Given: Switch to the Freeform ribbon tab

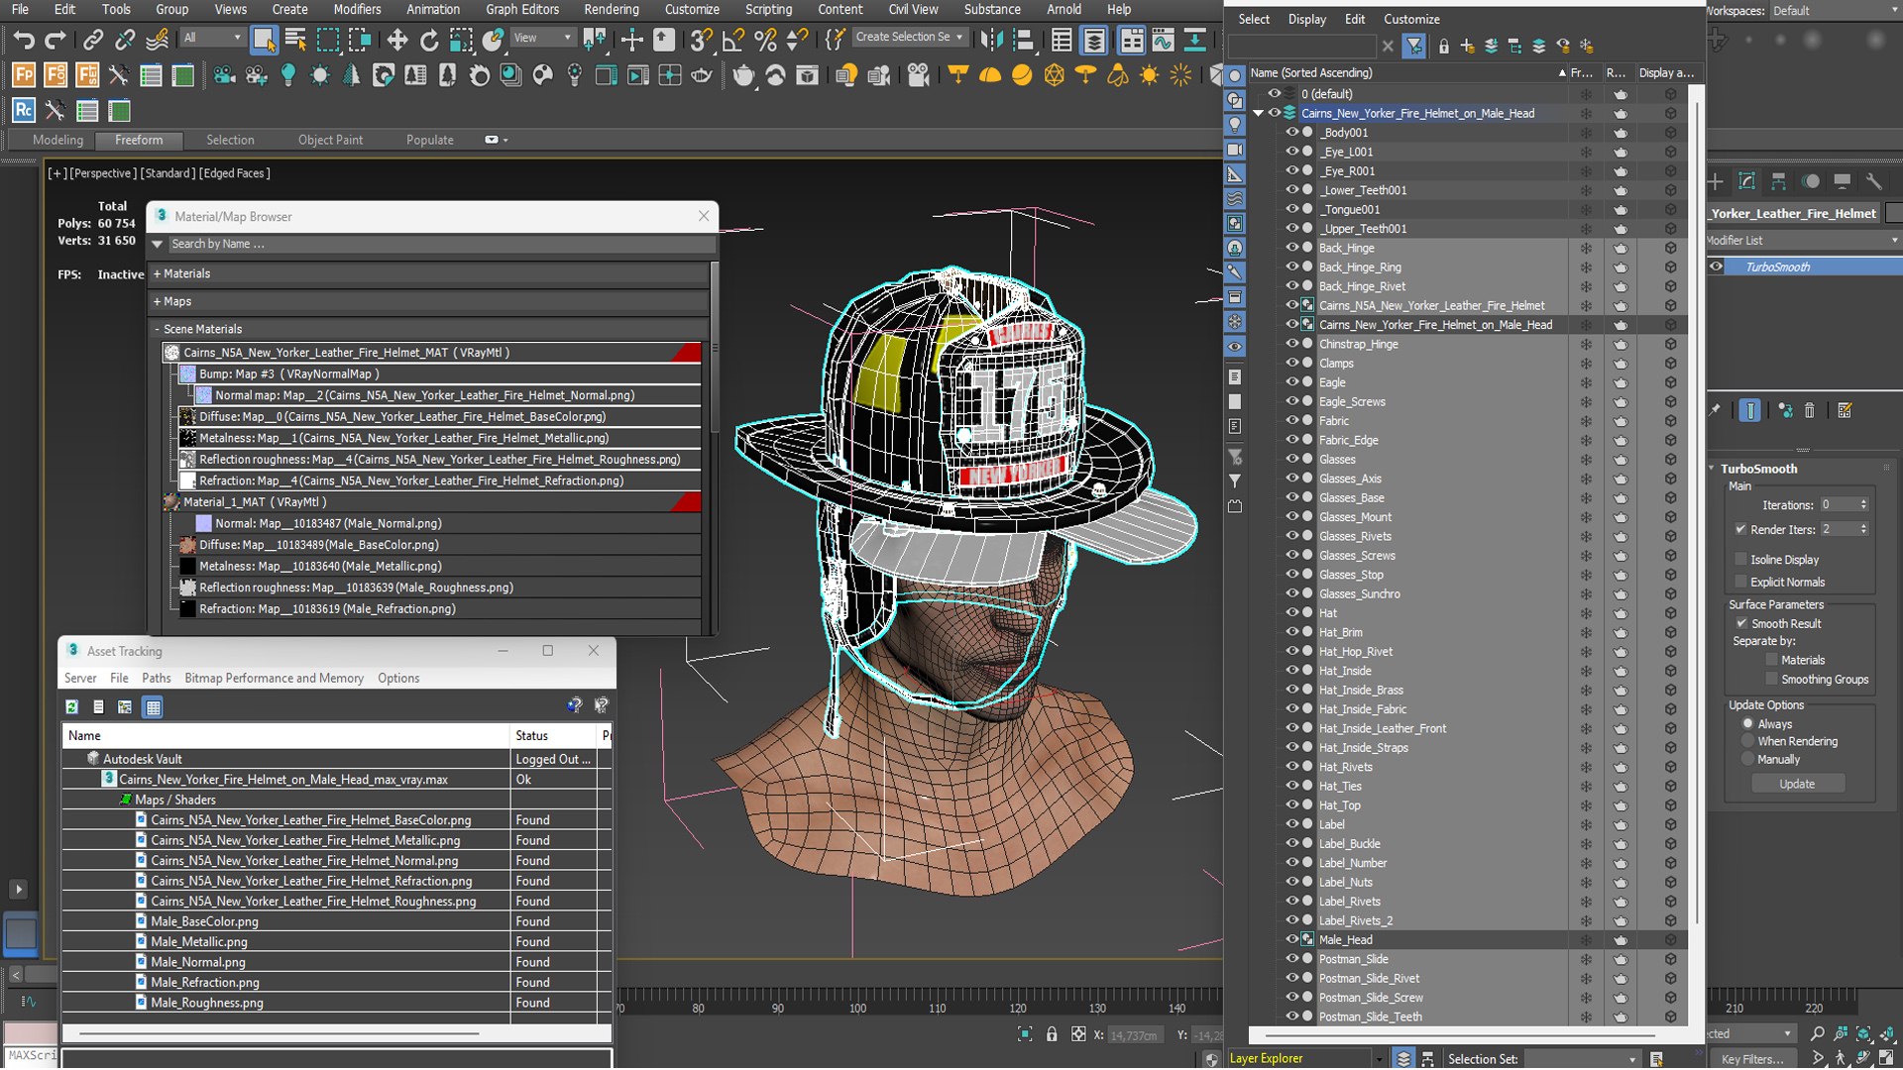Looking at the screenshot, I should coord(139,140).
